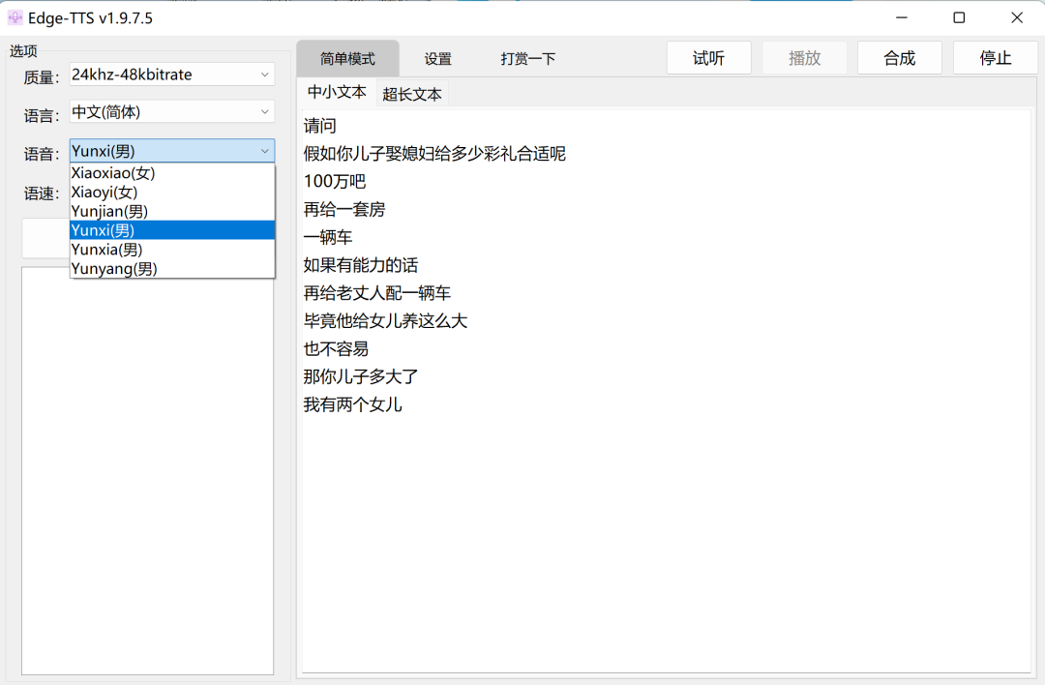Viewport: 1045px width, 685px height.
Task: Choose Yunxia(男) voice option
Action: (x=172, y=250)
